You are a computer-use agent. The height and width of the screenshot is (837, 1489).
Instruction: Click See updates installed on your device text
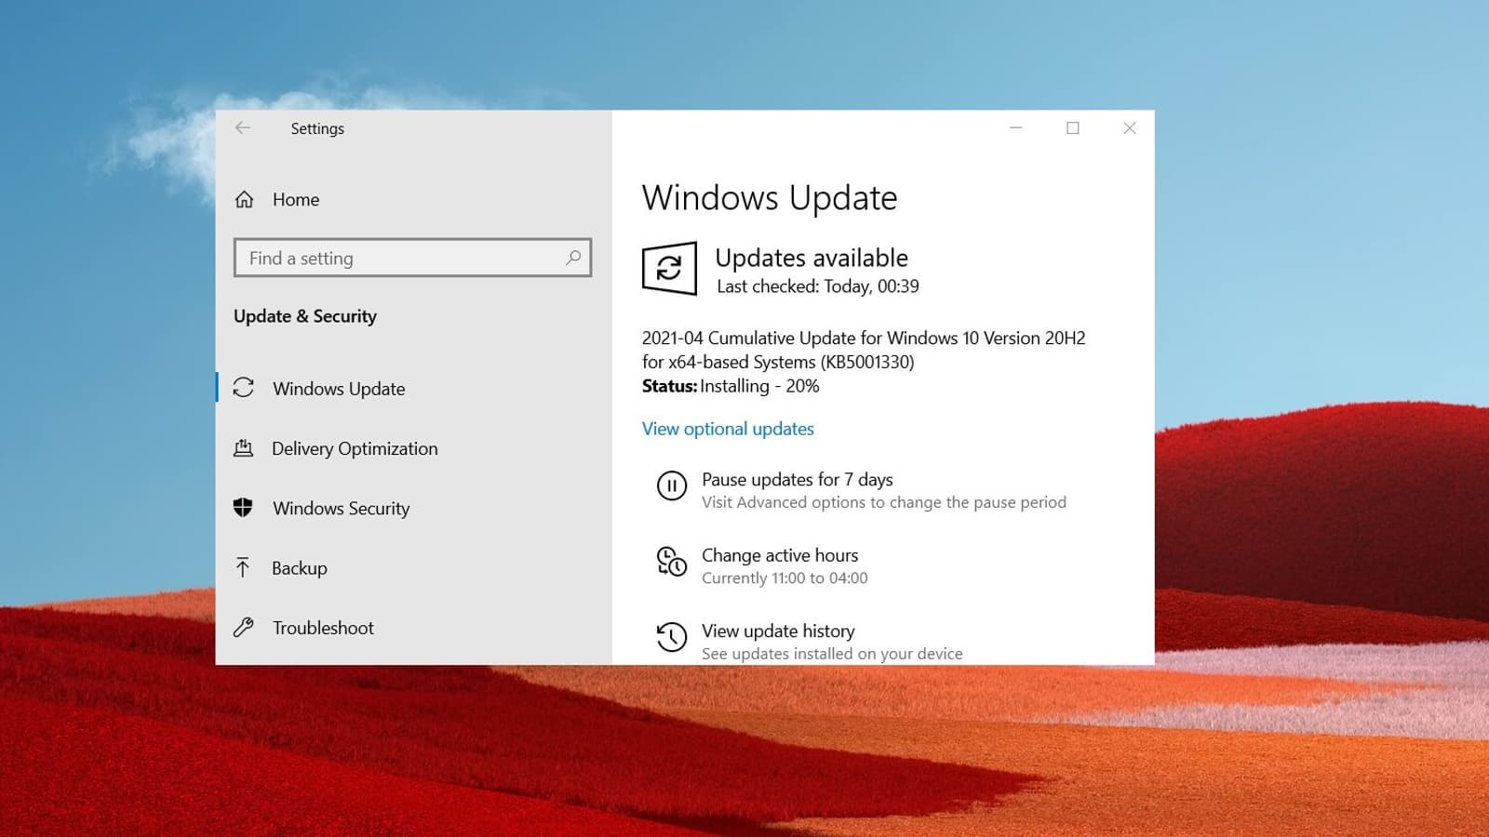point(832,654)
